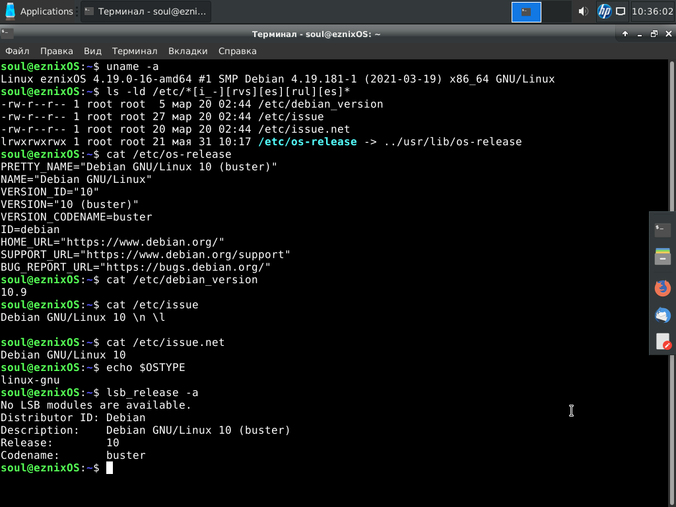Maximize the terminal window
The image size is (676, 507).
tap(654, 34)
